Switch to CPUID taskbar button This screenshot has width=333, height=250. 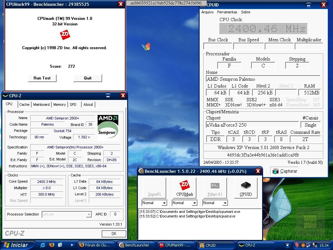pos(216,245)
